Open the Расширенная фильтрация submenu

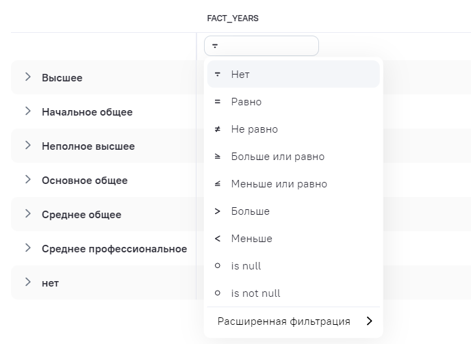(293, 321)
